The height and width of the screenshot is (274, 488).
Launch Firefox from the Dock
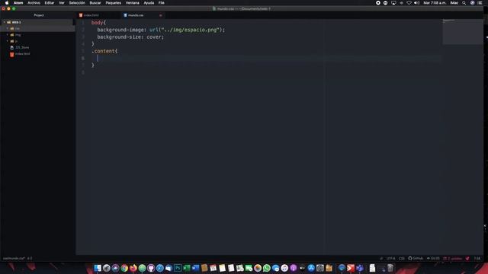[133, 268]
